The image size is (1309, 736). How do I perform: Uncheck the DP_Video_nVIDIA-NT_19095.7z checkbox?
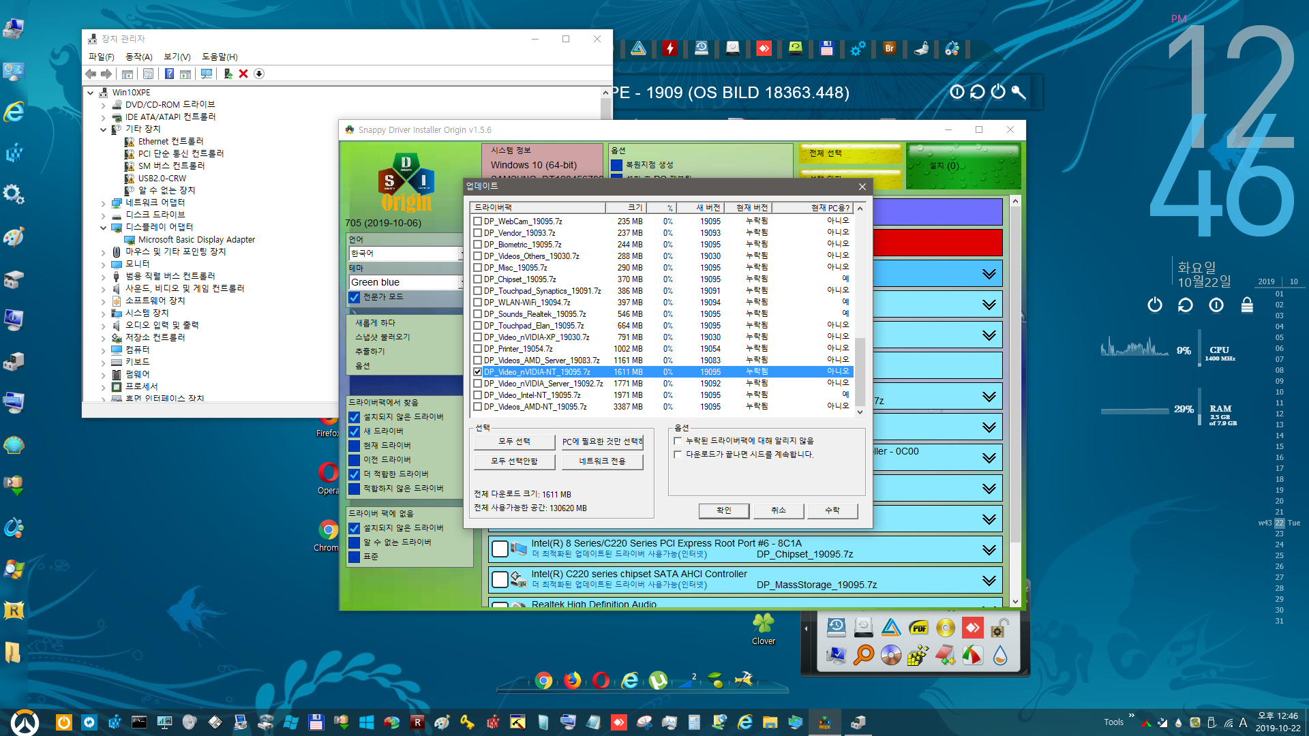coord(478,372)
